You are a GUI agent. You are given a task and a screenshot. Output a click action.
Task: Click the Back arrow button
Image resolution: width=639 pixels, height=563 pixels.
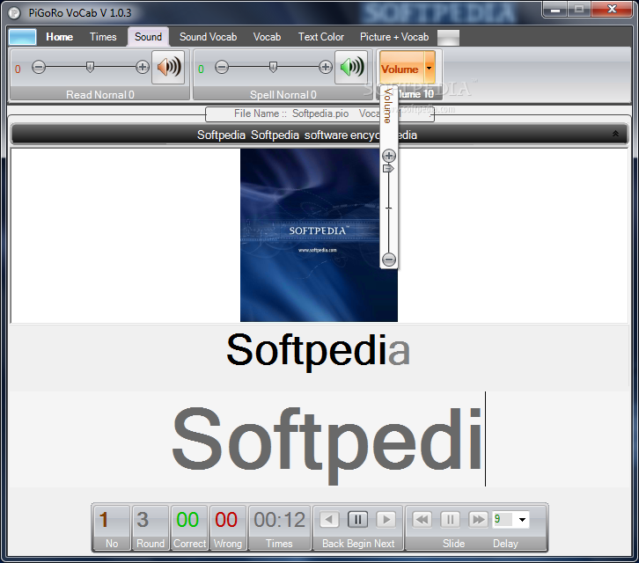(x=329, y=519)
